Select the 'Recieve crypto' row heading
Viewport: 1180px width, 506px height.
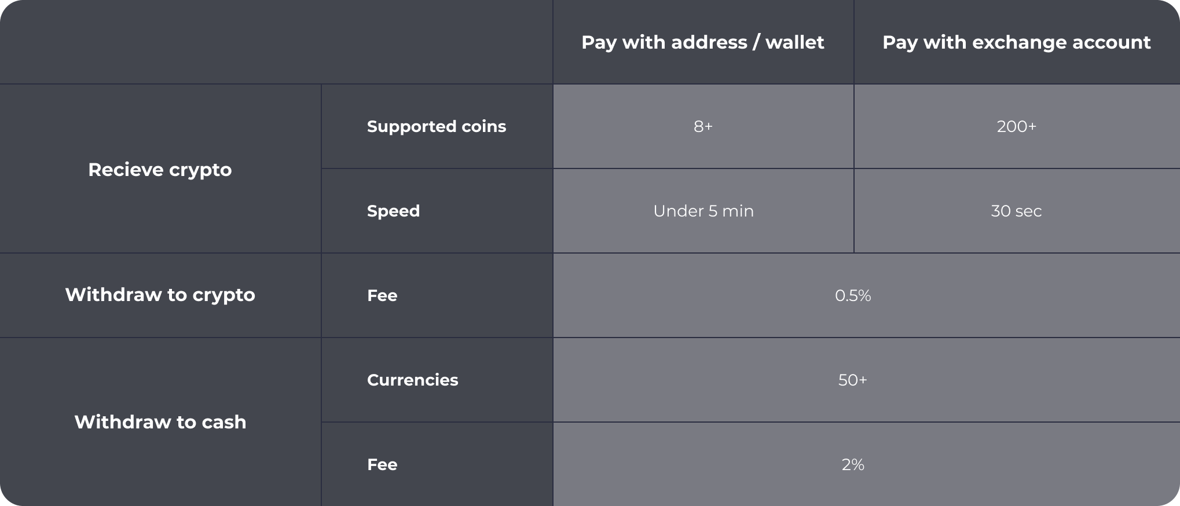(160, 170)
